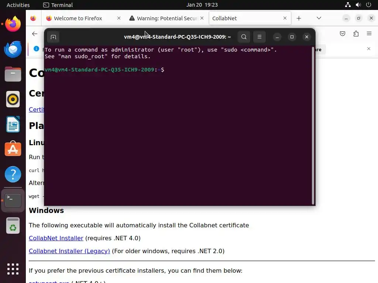
Task: Open the Activities overview
Action: coord(18,5)
